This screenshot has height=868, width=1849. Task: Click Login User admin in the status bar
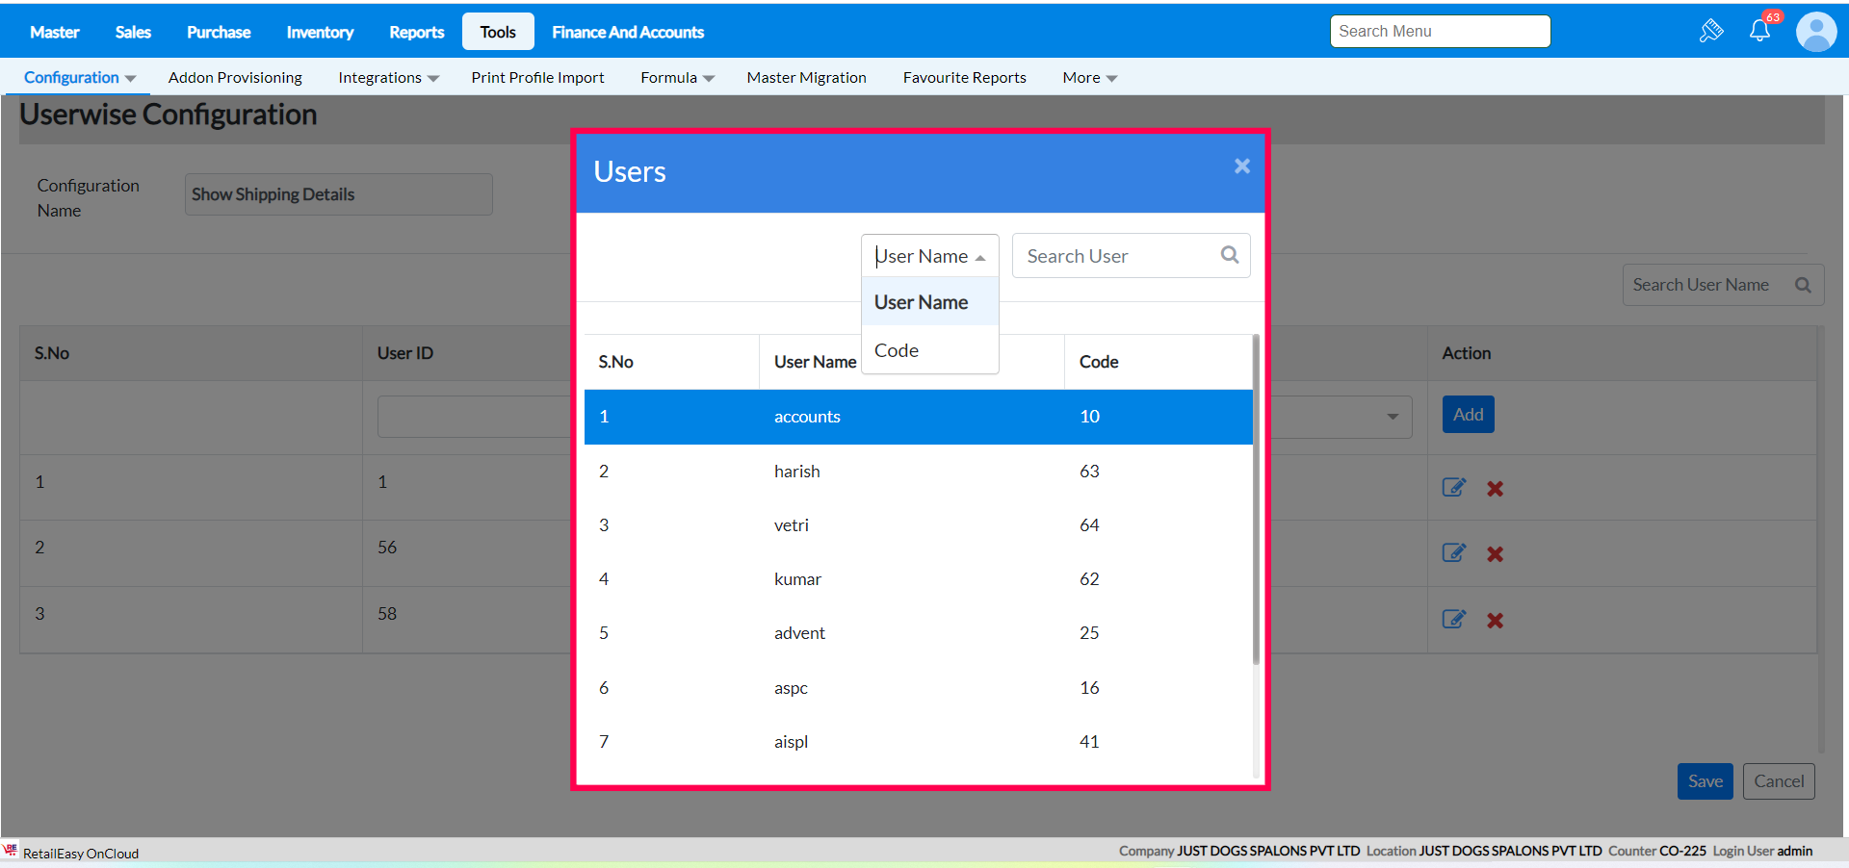[x=1762, y=851]
